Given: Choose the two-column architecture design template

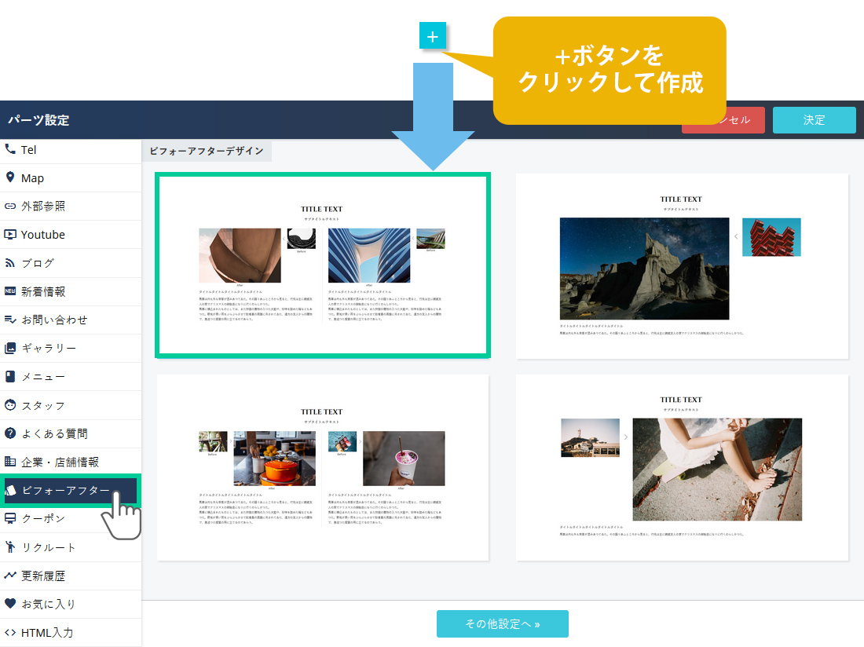Looking at the screenshot, I should coord(323,265).
